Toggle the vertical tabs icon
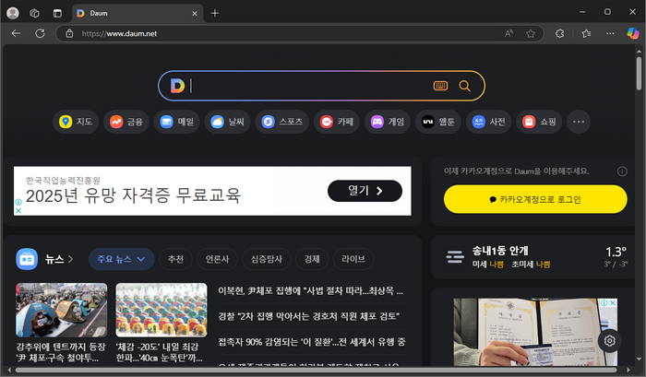Viewport: 646px width, 377px height. click(x=57, y=13)
